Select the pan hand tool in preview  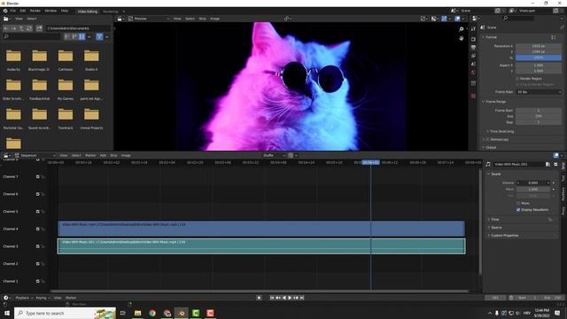click(461, 38)
